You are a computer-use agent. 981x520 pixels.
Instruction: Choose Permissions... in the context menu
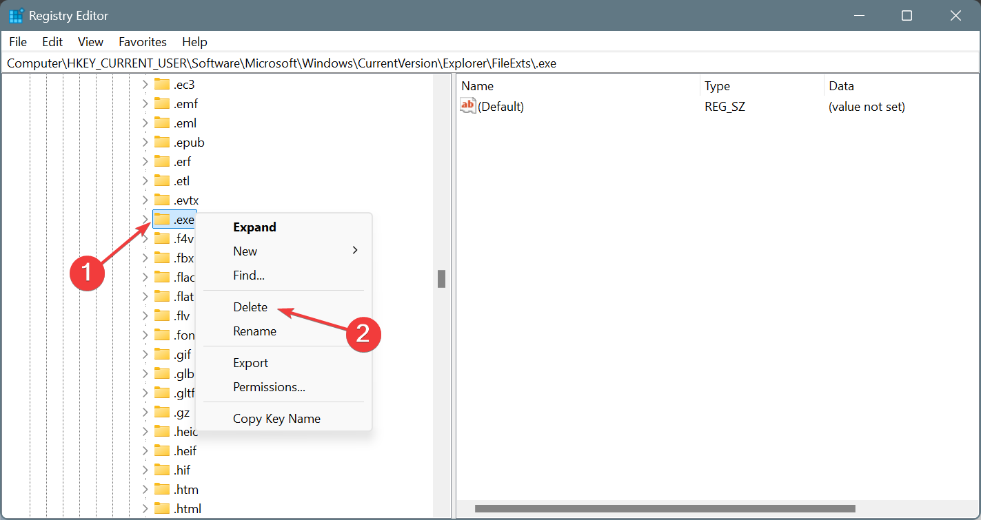283,386
